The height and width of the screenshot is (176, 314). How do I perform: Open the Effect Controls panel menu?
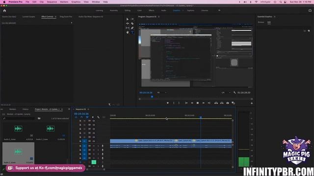(x=55, y=17)
